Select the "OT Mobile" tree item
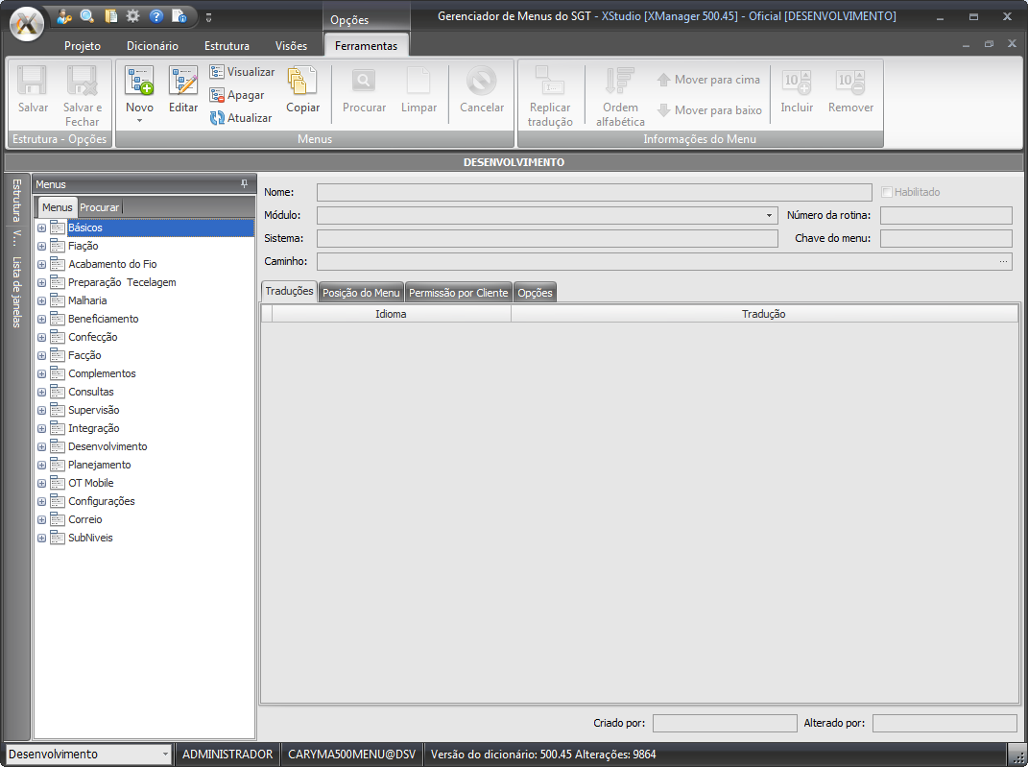The height and width of the screenshot is (767, 1028). (x=91, y=483)
